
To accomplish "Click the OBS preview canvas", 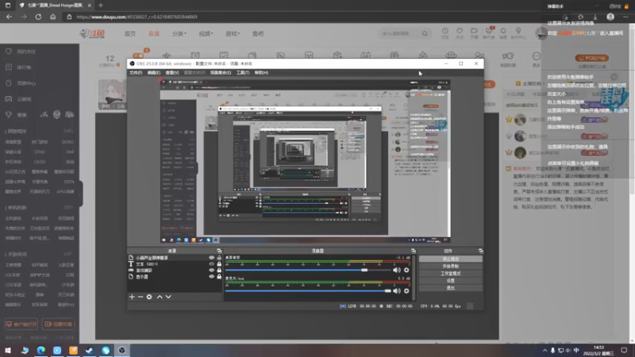I will [305, 161].
